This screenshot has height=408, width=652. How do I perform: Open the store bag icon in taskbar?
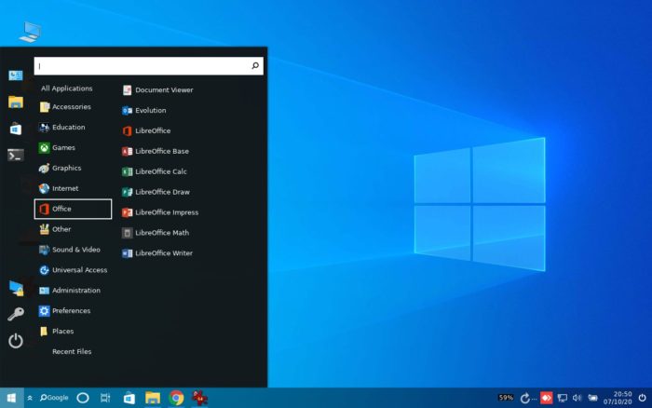pos(129,398)
